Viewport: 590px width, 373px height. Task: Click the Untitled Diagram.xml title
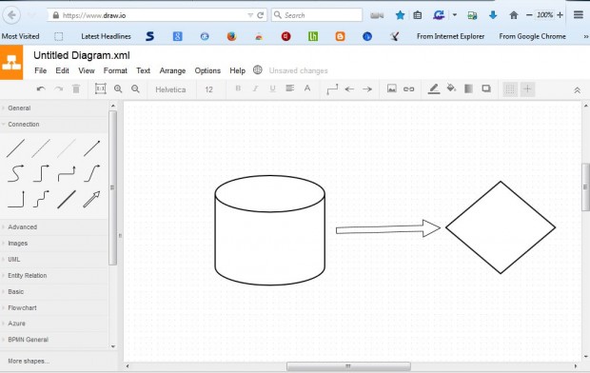(x=82, y=56)
